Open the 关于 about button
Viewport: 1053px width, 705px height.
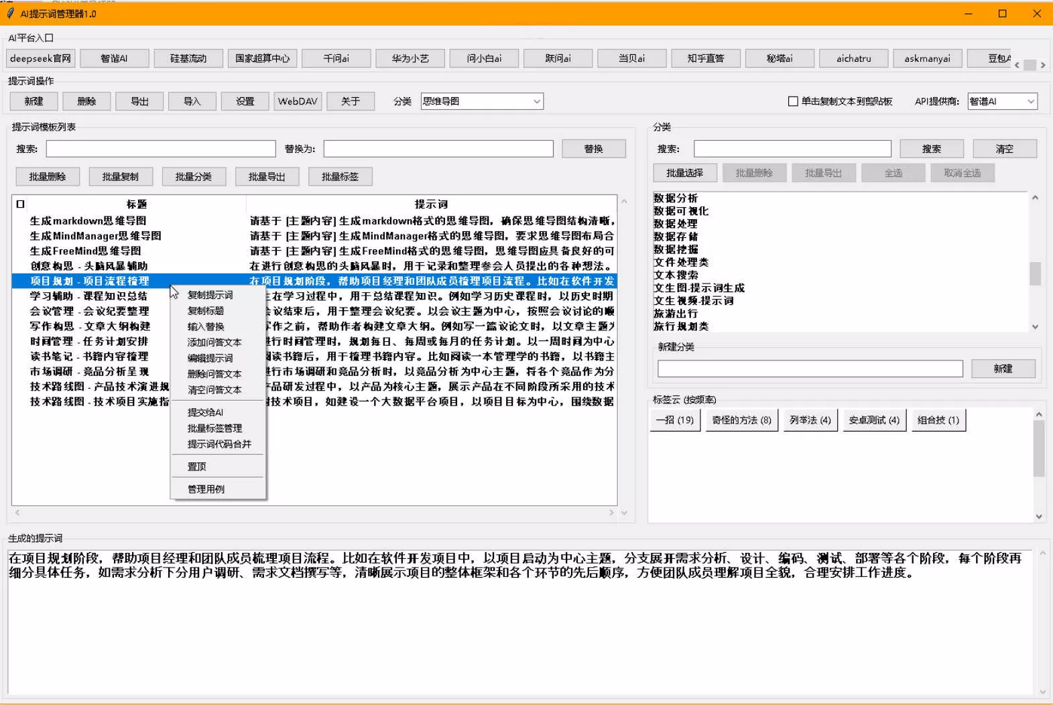[x=351, y=101]
